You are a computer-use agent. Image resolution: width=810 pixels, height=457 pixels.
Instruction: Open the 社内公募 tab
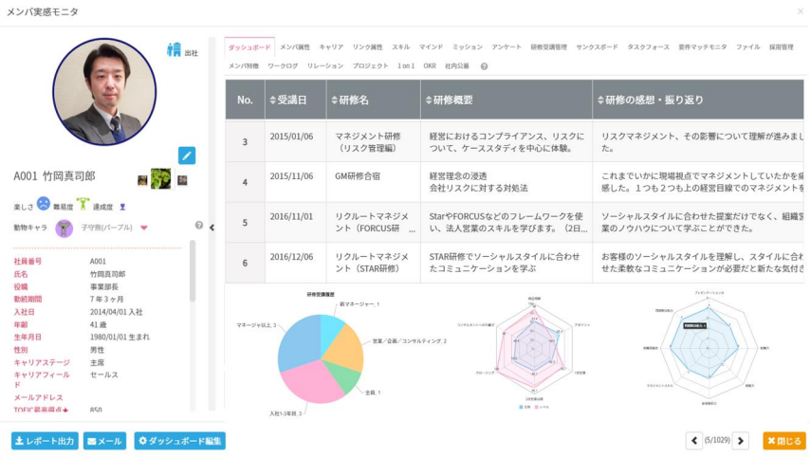pyautogui.click(x=457, y=66)
